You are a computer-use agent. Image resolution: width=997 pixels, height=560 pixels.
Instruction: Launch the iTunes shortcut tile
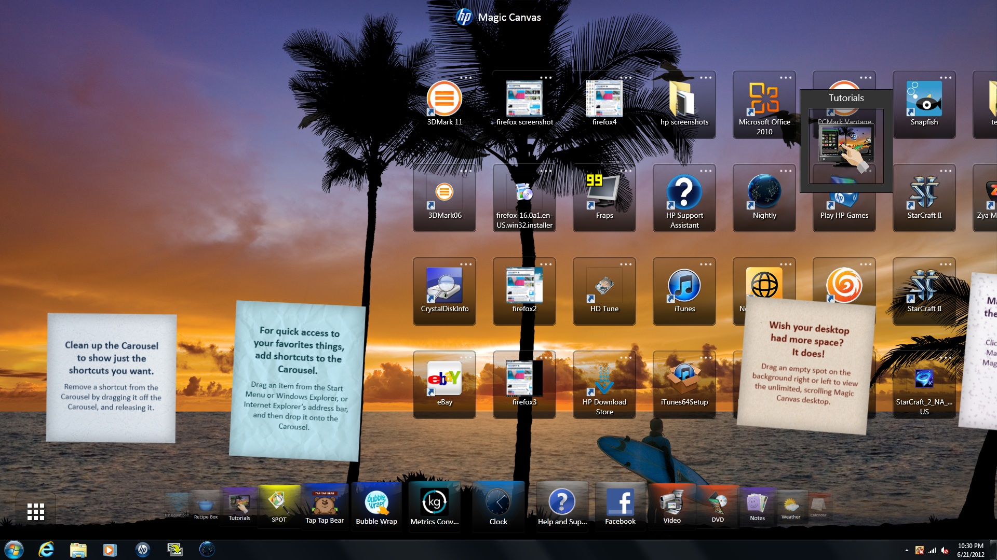(684, 291)
